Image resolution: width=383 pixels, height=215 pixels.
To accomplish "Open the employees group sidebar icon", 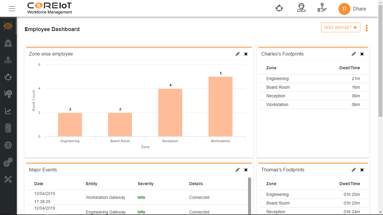I will pyautogui.click(x=8, y=43).
